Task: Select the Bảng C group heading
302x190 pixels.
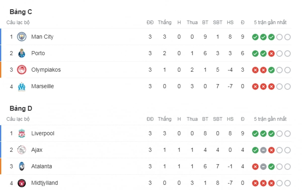Action: click(x=21, y=12)
